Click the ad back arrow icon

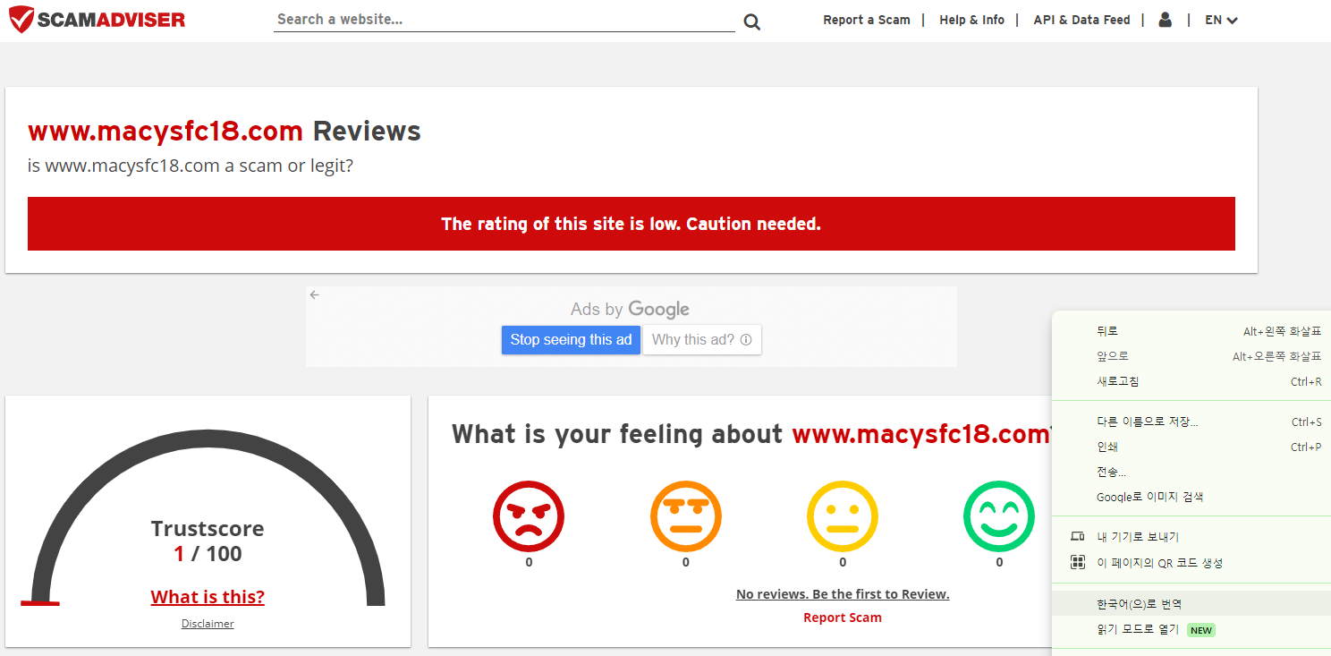pos(315,294)
